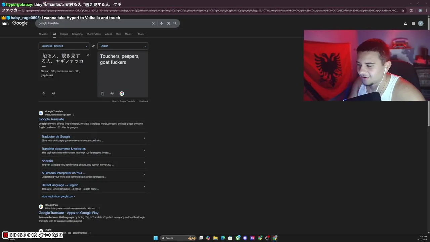
Task: Expand the Tools dropdown
Action: point(142,34)
